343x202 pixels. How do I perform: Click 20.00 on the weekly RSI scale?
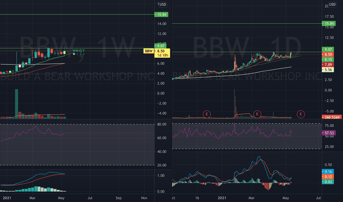[x=162, y=165]
